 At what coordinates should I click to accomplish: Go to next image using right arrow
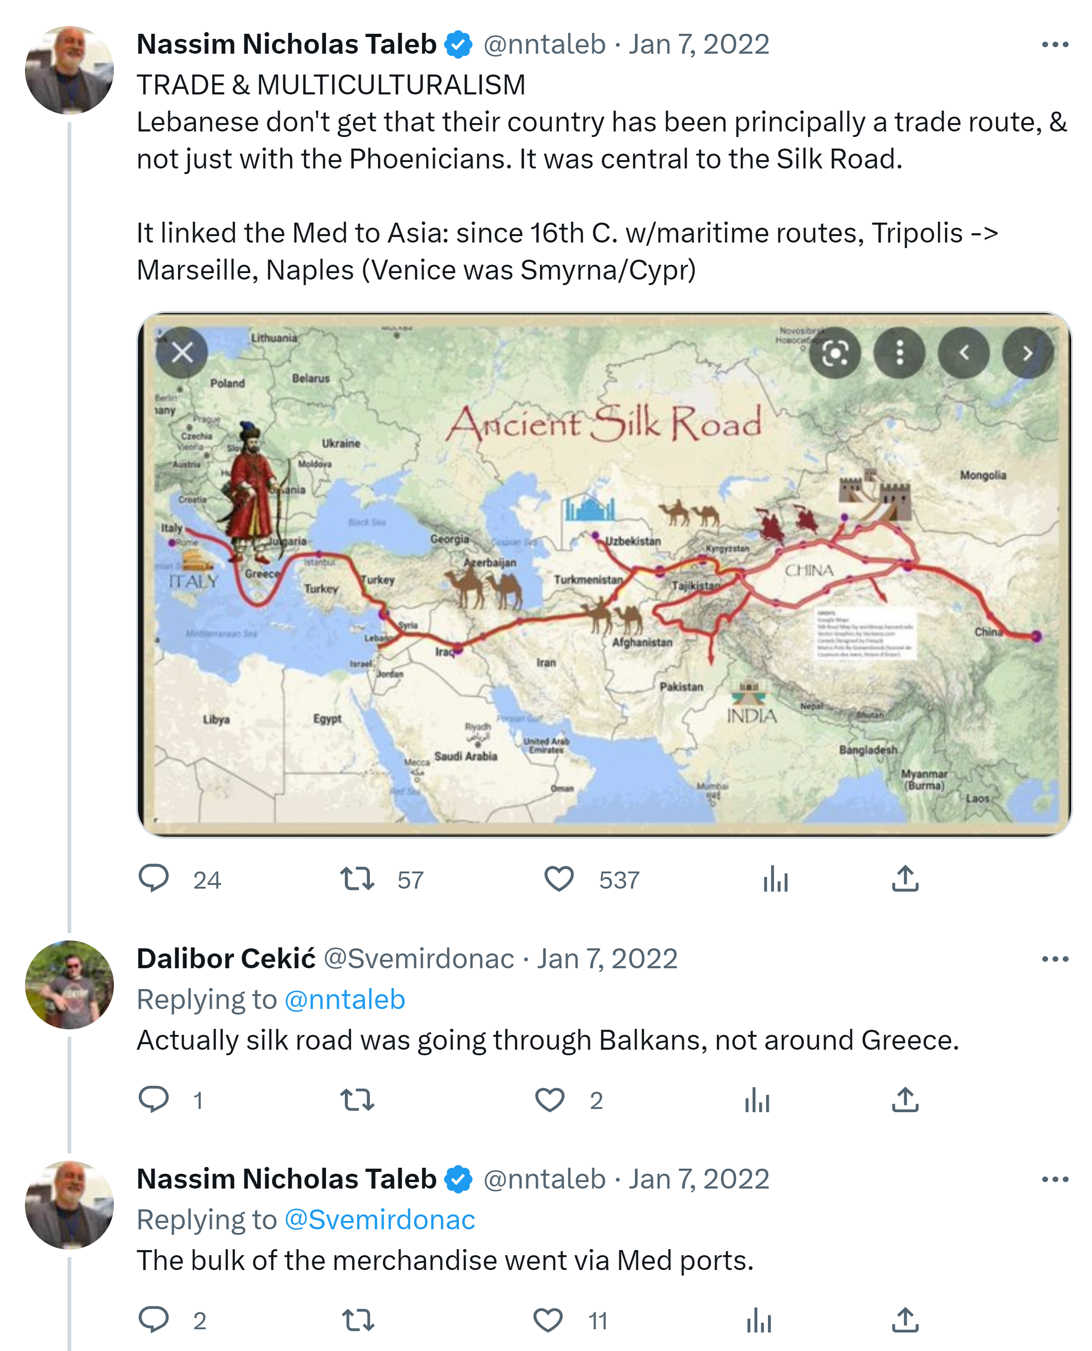point(1027,354)
